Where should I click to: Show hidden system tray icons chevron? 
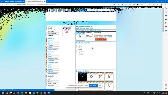(x=141, y=93)
